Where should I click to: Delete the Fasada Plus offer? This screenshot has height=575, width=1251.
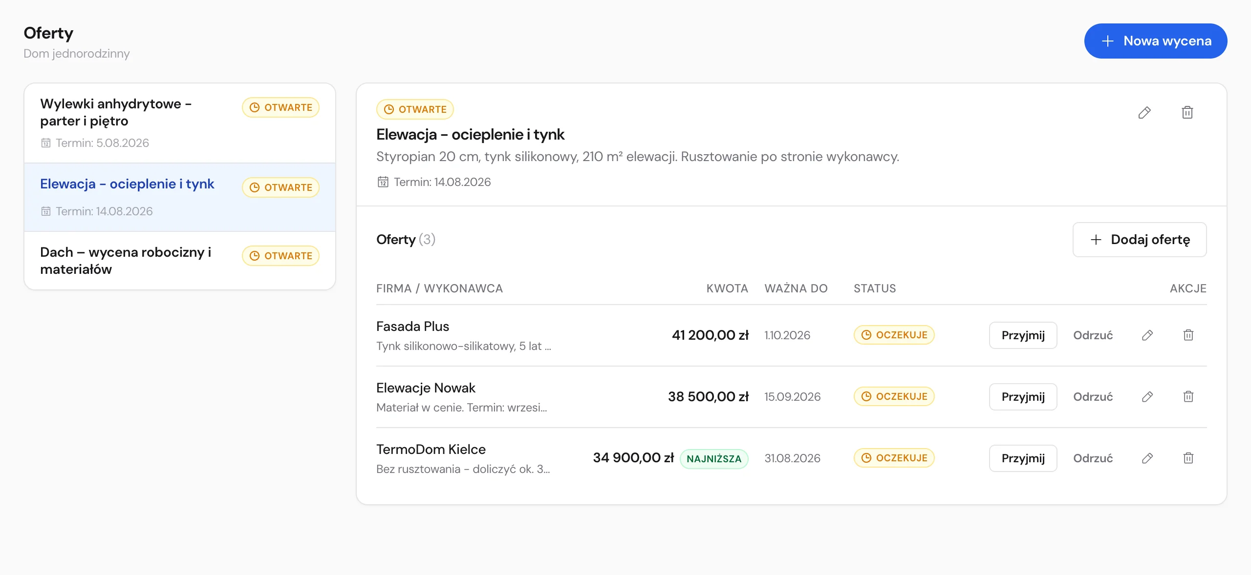pyautogui.click(x=1188, y=335)
